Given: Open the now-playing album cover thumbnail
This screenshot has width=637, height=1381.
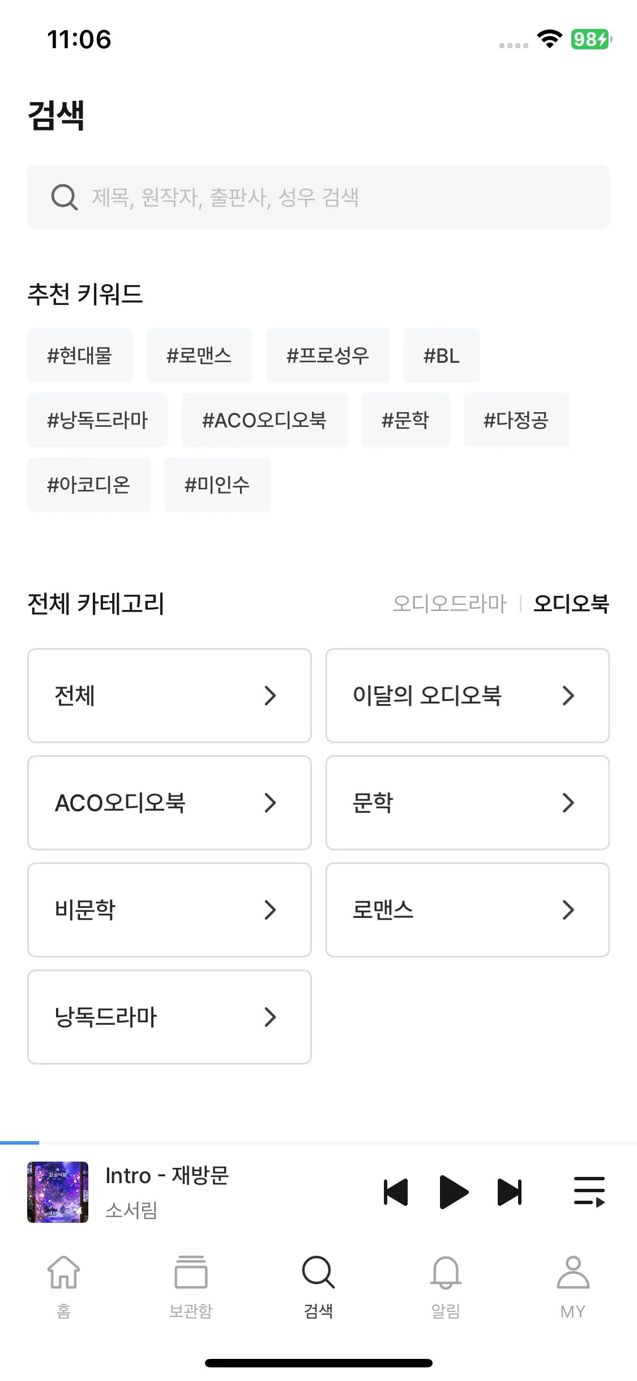Looking at the screenshot, I should tap(58, 1192).
